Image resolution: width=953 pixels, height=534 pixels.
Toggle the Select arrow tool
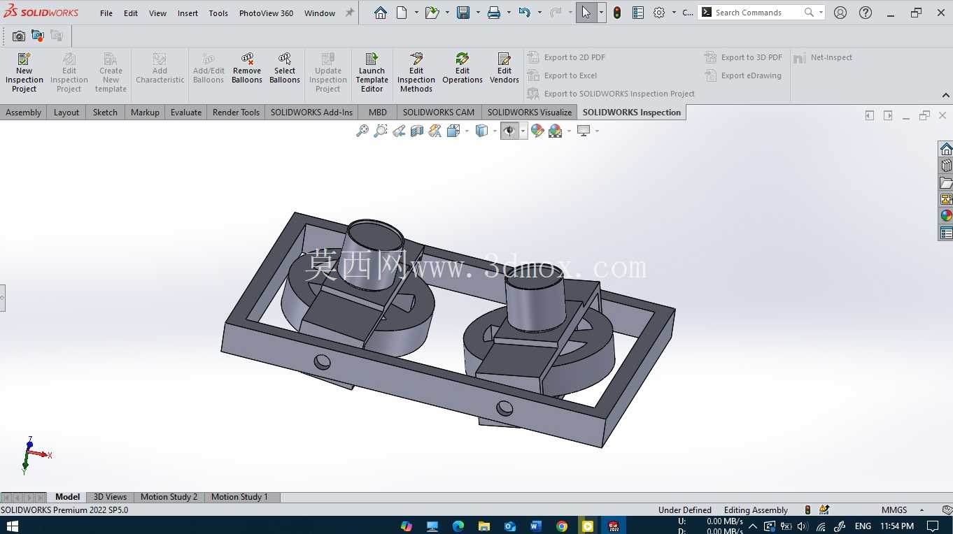586,13
